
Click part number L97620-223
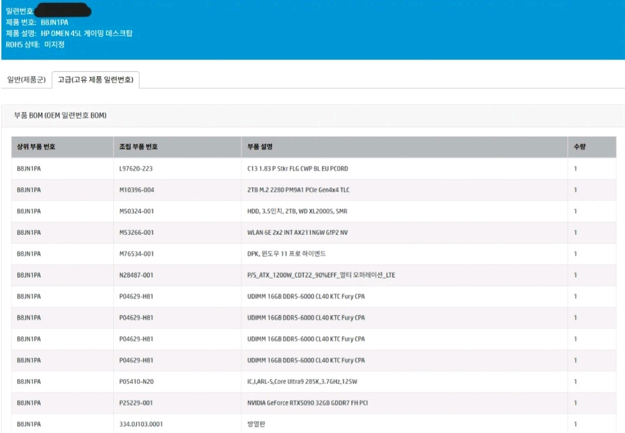136,169
